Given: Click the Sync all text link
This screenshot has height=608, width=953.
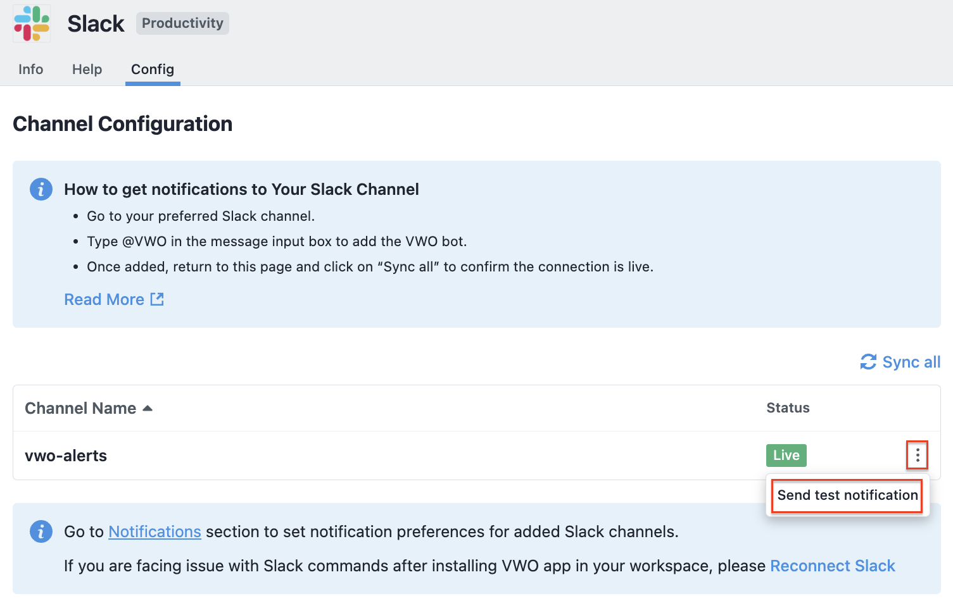Looking at the screenshot, I should tap(911, 362).
